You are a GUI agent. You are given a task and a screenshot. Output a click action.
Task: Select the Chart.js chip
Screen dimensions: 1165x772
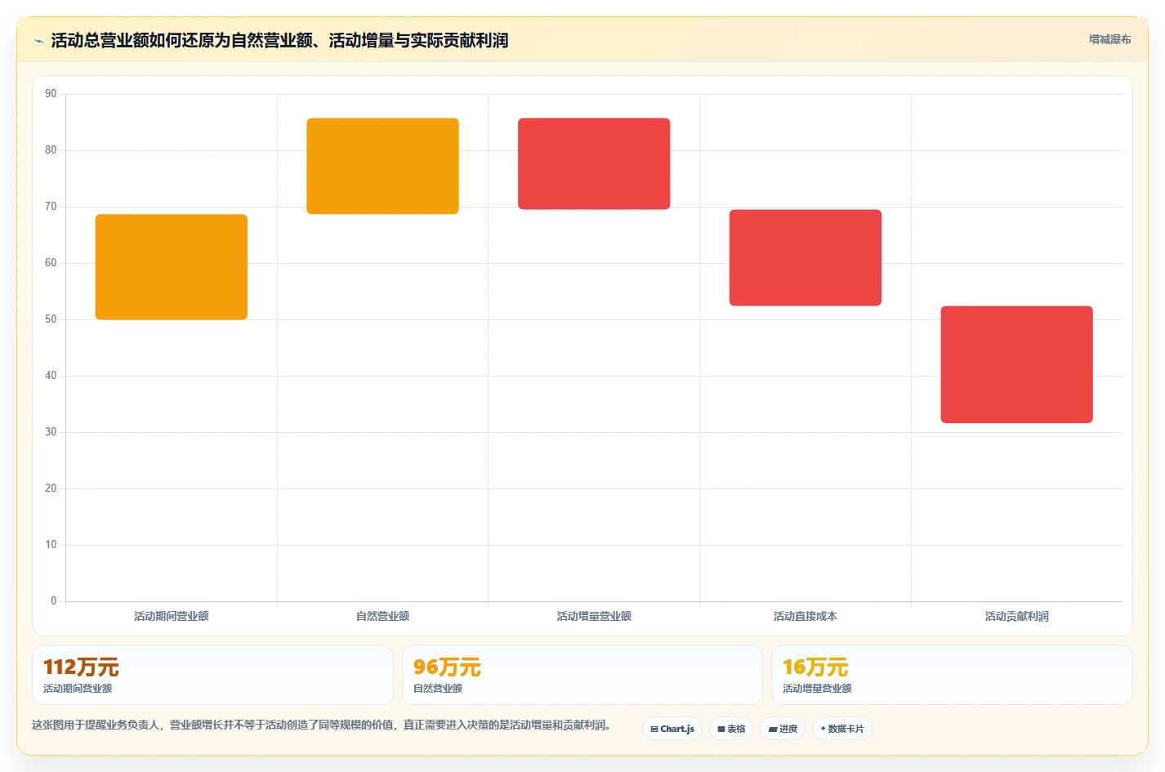point(672,729)
